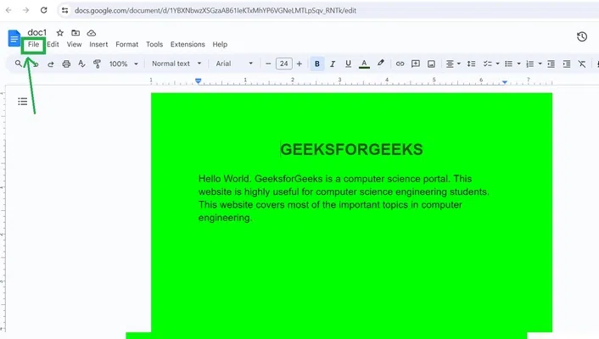The image size is (599, 339).
Task: Run spelling and grammar check
Action: 81,64
